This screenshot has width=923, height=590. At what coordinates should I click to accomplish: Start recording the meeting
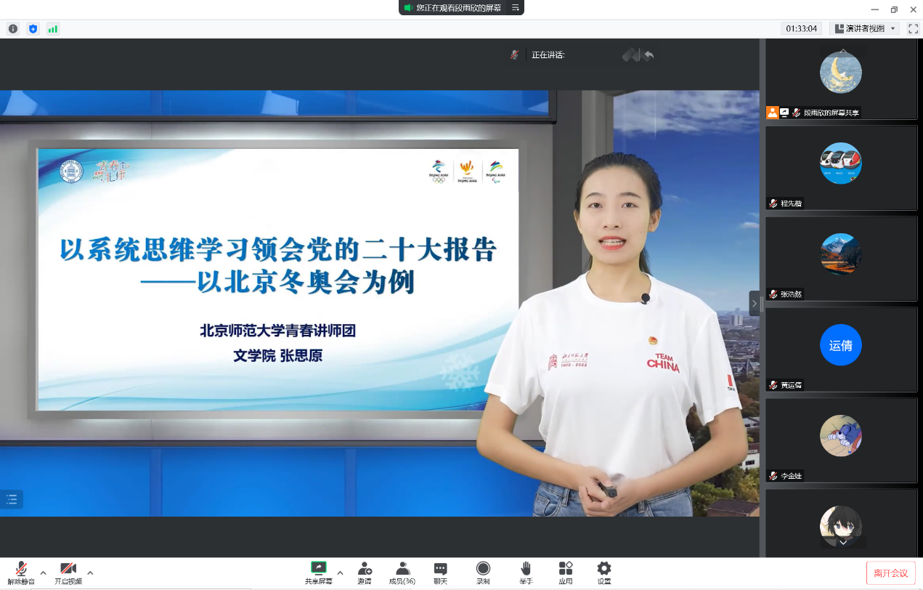482,572
